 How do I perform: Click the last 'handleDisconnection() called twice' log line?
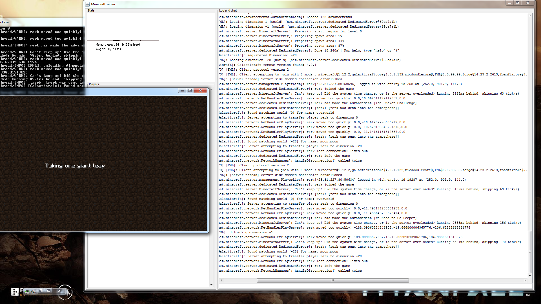pyautogui.click(x=290, y=271)
